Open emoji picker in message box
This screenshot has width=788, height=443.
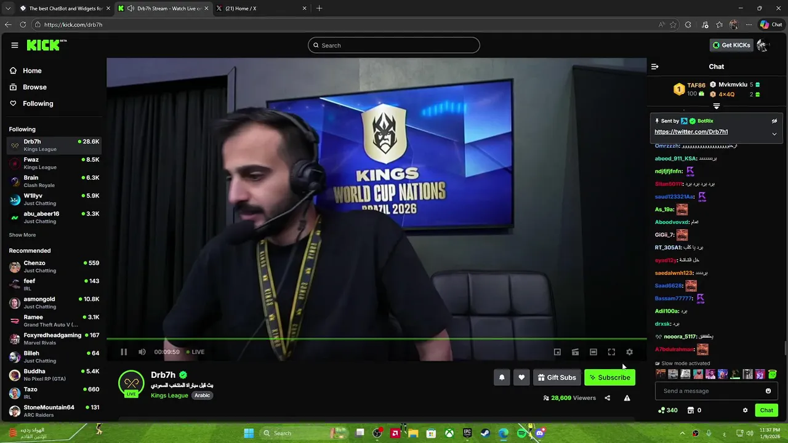(x=768, y=391)
